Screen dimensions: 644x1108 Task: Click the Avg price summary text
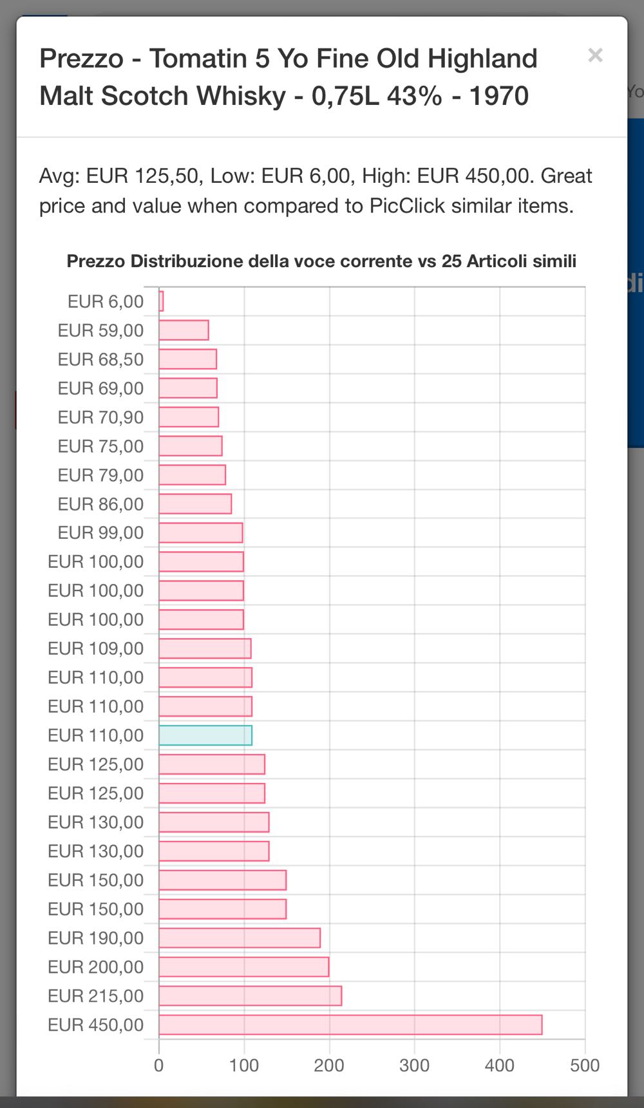(x=316, y=191)
